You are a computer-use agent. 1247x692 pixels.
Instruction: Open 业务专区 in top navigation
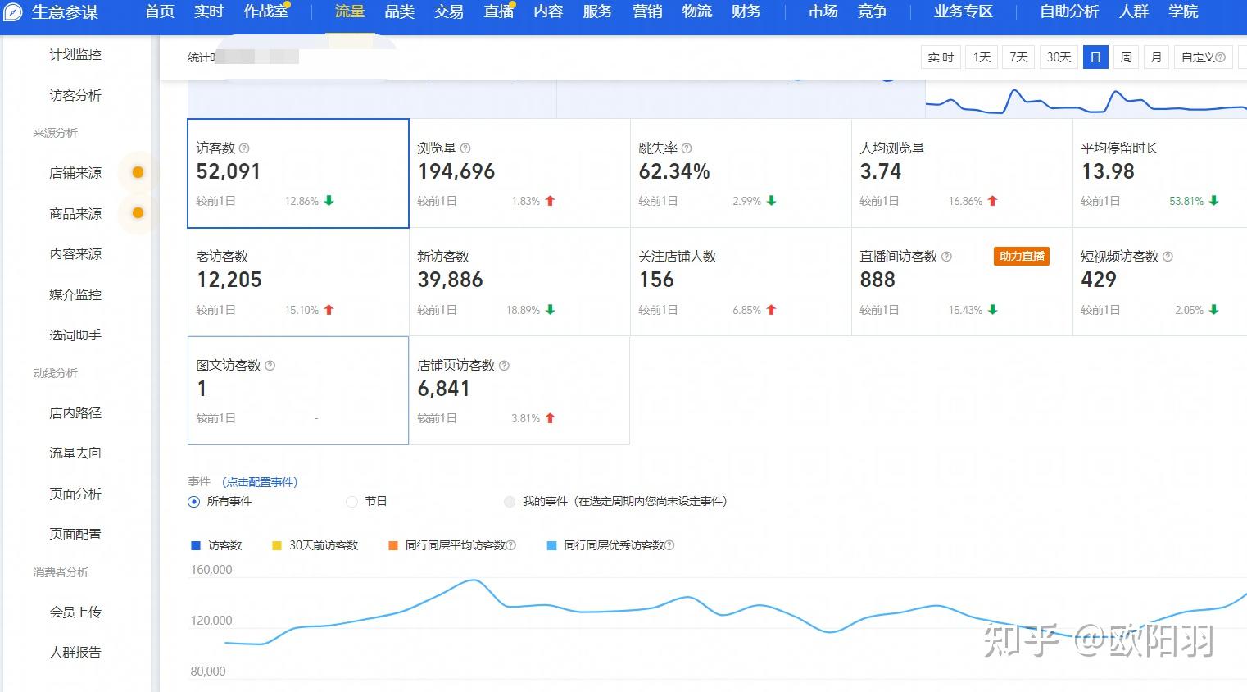point(964,11)
